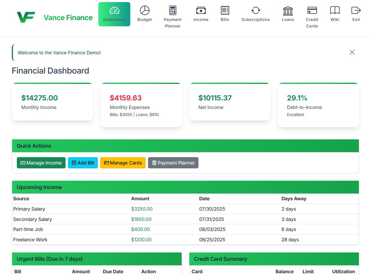Open the Payment Planner quick action
Image resolution: width=371 pixels, height=275 pixels.
tap(173, 163)
